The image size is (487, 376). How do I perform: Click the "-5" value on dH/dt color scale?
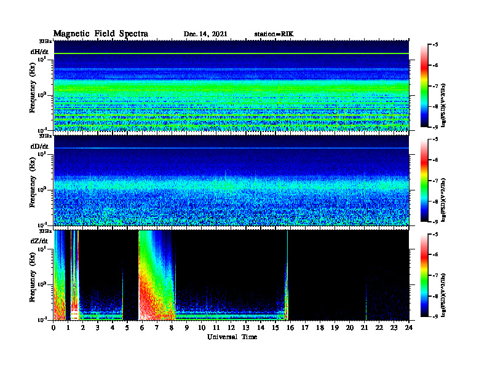(435, 45)
